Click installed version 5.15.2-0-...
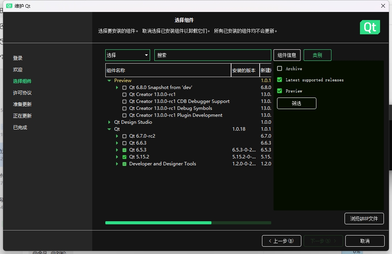The image size is (392, 254). pos(244,157)
